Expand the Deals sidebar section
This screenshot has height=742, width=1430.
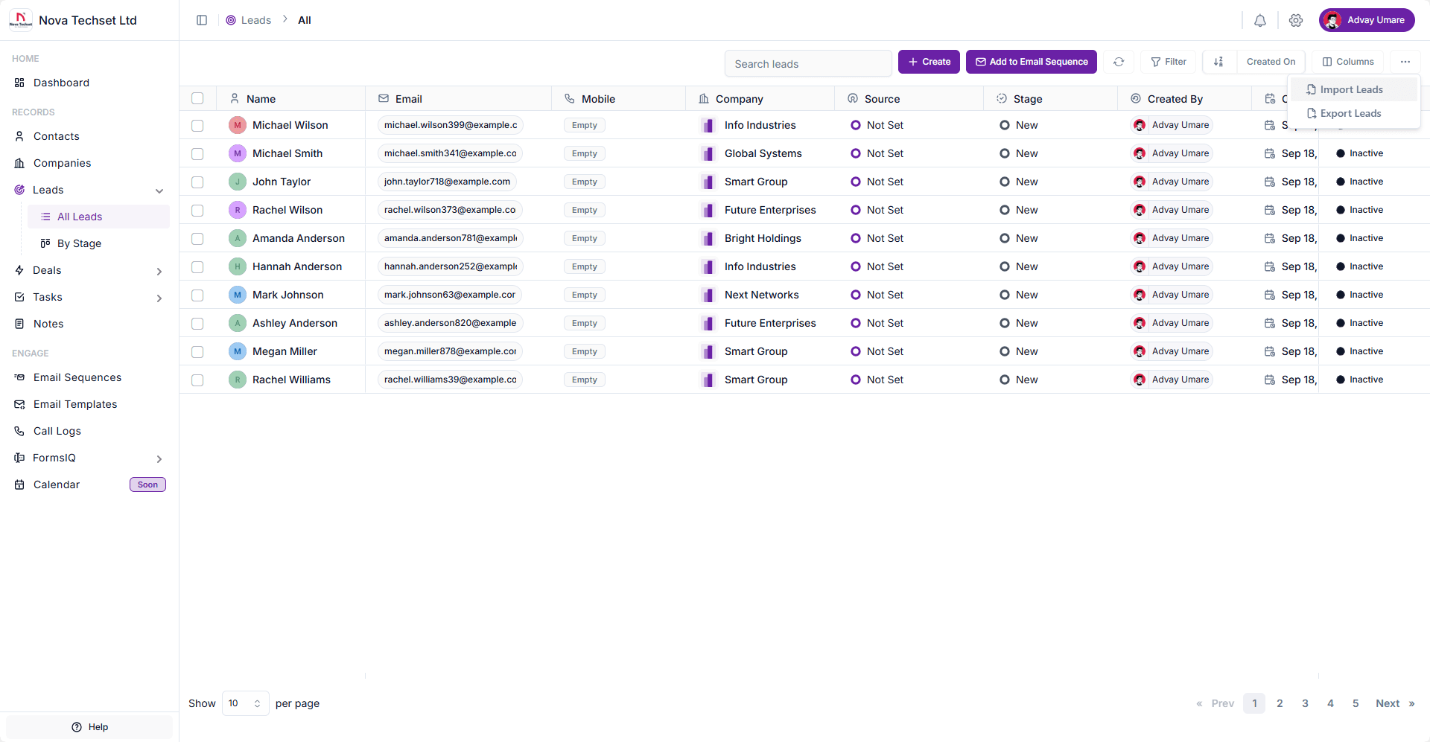tap(159, 271)
